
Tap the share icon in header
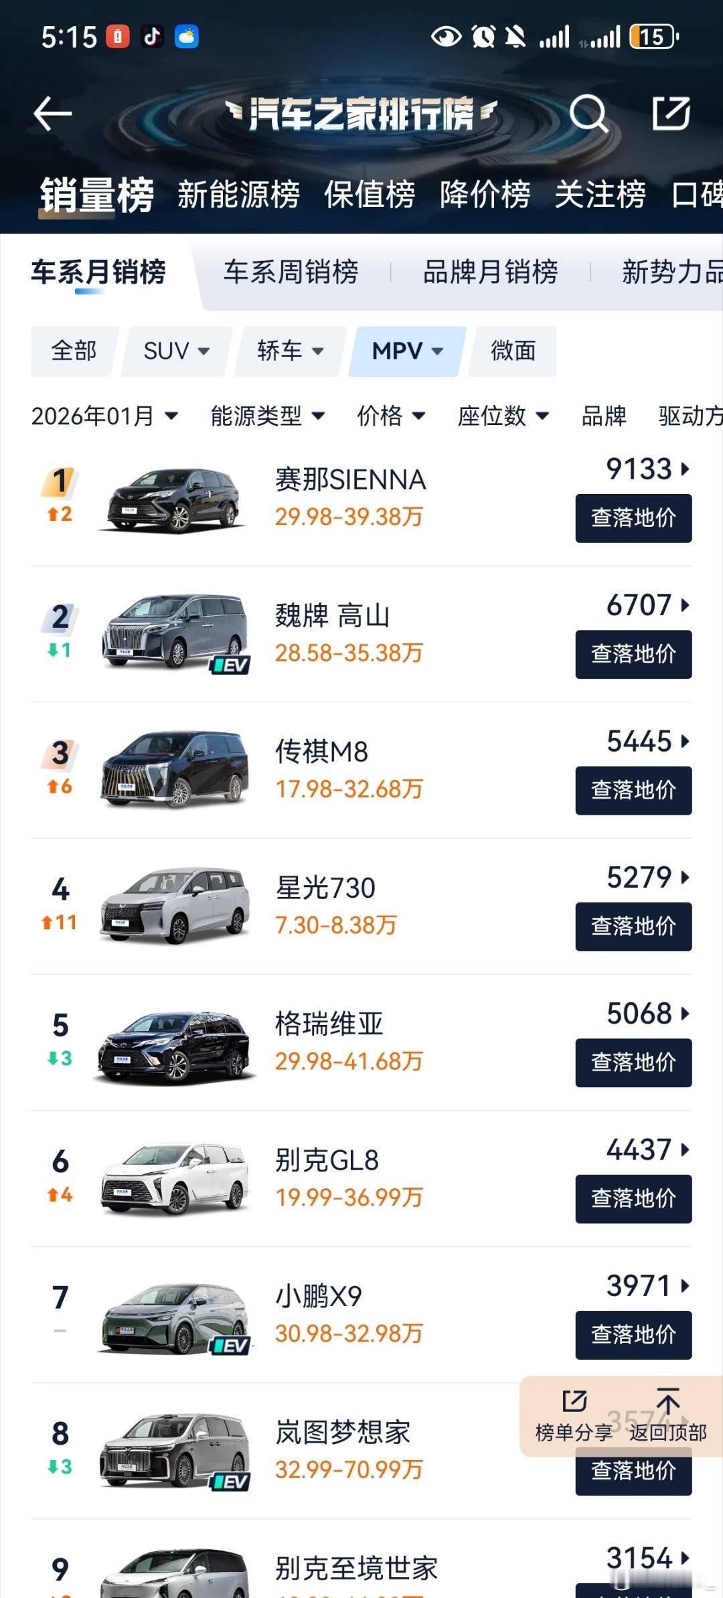click(671, 112)
